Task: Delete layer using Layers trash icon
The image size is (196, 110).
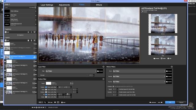Action: (x=28, y=40)
